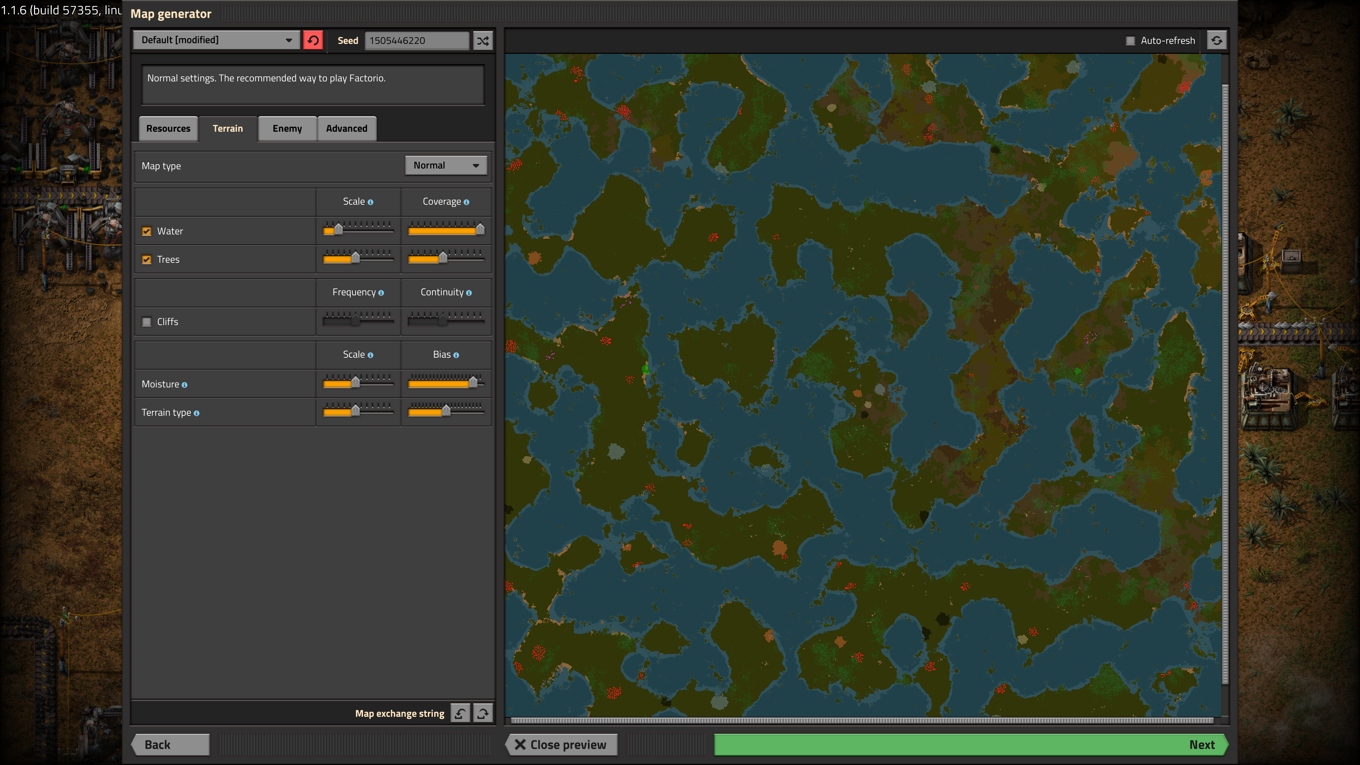This screenshot has width=1360, height=765.
Task: Click the export map exchange string icon
Action: coord(482,713)
